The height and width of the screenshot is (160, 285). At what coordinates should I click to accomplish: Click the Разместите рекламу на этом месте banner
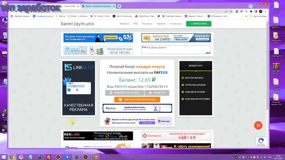pyautogui.click(x=98, y=38)
